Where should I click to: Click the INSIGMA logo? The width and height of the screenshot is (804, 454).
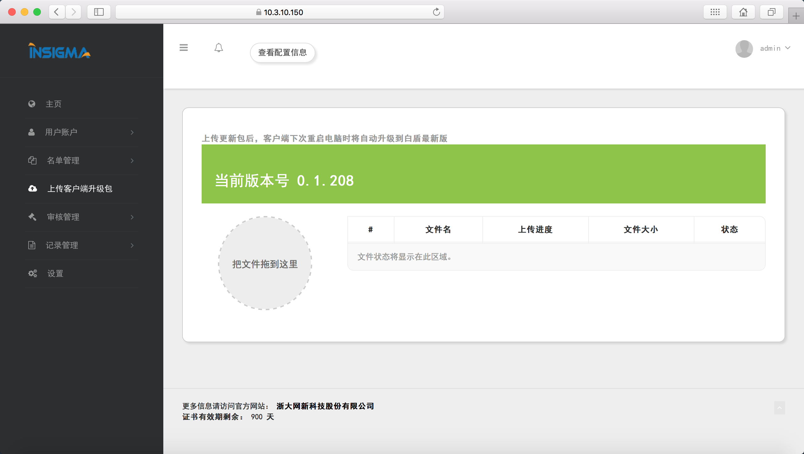pyautogui.click(x=59, y=51)
